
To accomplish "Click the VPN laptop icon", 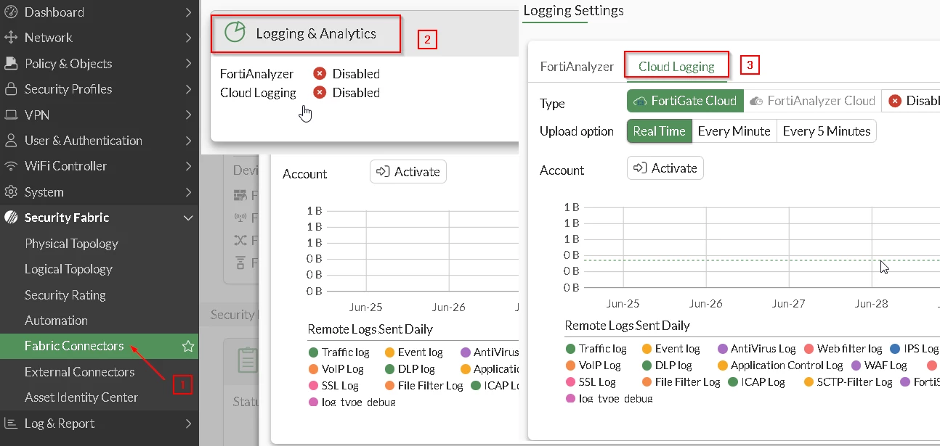I will (x=11, y=115).
